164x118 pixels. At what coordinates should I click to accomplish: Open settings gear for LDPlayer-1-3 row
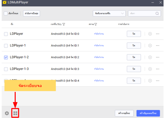(x=150, y=69)
